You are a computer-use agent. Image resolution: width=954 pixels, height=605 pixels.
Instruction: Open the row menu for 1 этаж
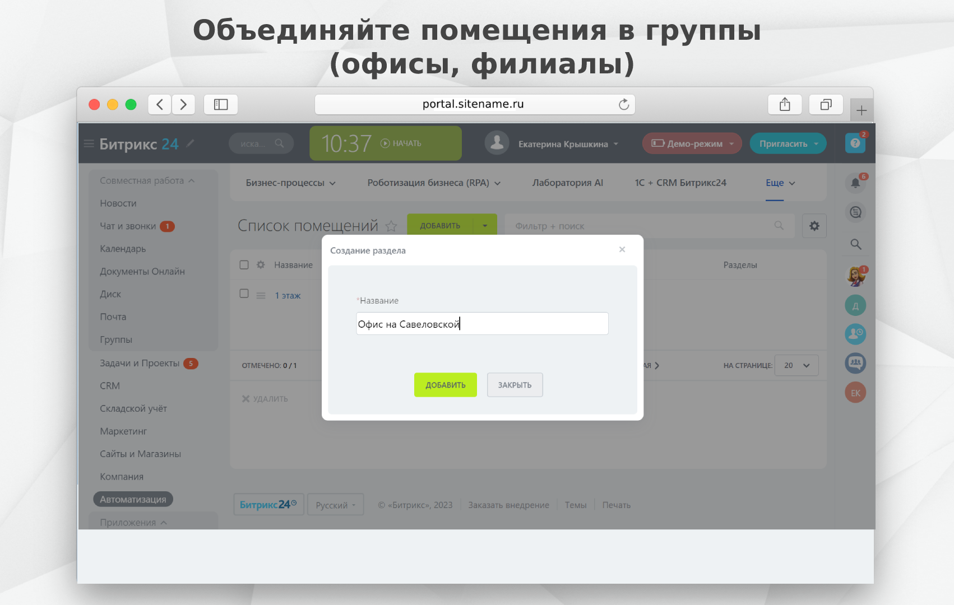pos(261,295)
